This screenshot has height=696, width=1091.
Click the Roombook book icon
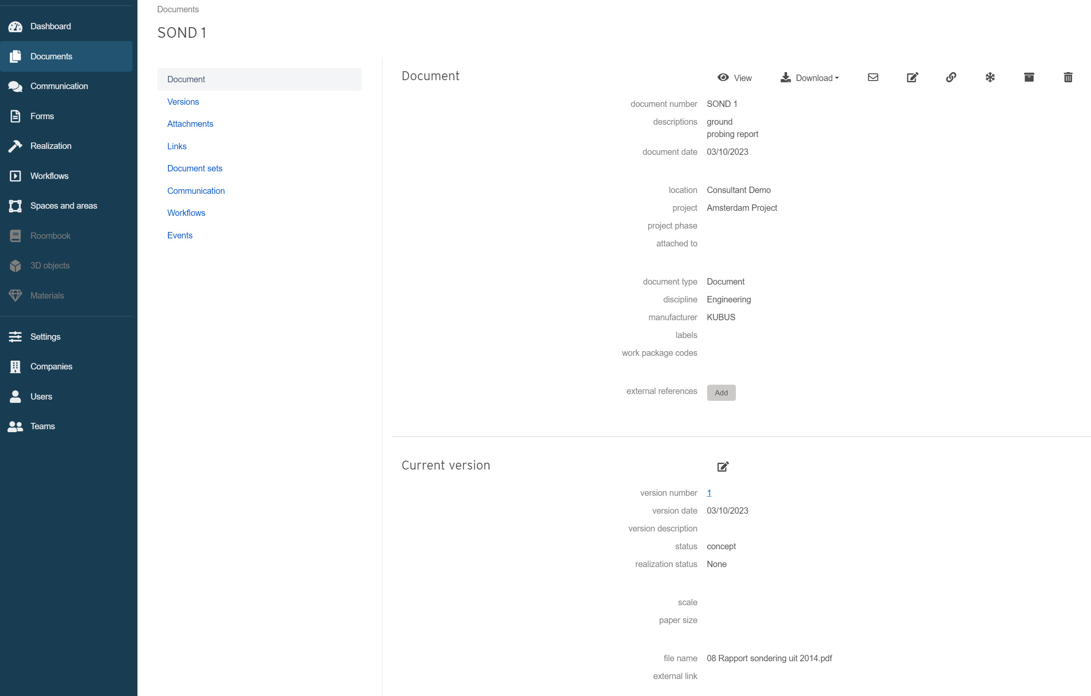15,236
